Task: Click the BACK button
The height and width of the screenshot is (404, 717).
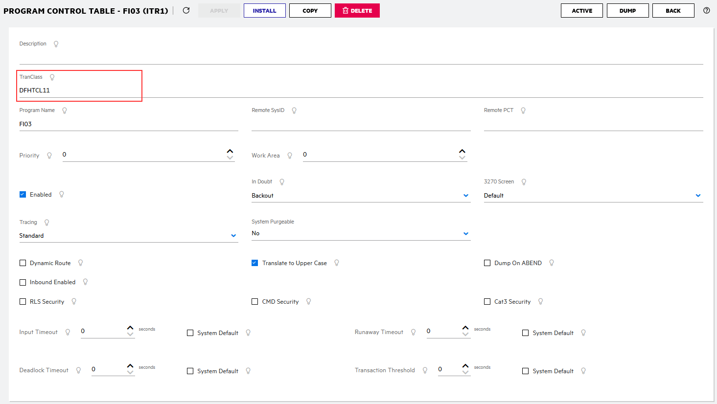Action: point(673,10)
